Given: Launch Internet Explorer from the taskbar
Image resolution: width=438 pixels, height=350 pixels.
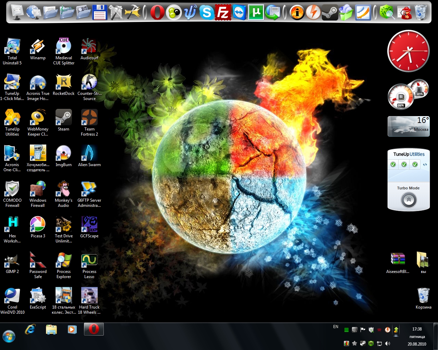Looking at the screenshot, I should pos(30,329).
